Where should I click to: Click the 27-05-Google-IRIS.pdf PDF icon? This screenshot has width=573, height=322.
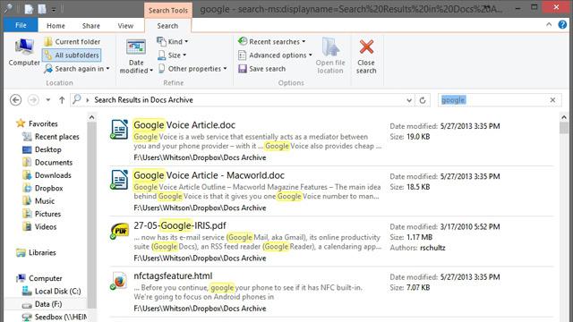click(x=119, y=231)
